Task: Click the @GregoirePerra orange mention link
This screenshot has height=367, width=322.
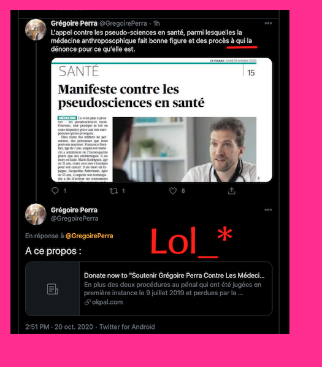Action: click(x=90, y=236)
